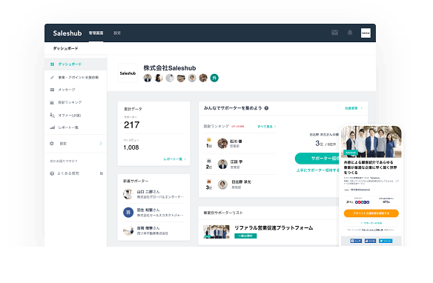Click the メッセージ envelope icon in sidebar
Screen dimensions: 433x283
coord(52,90)
